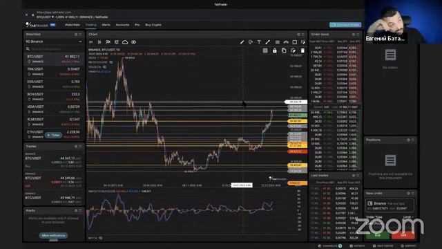
Task: Select the arc/fan drawing tool
Action: tap(286, 42)
